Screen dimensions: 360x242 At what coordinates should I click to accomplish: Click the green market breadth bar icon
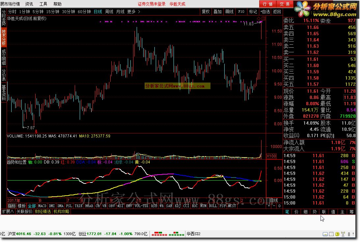point(176,234)
